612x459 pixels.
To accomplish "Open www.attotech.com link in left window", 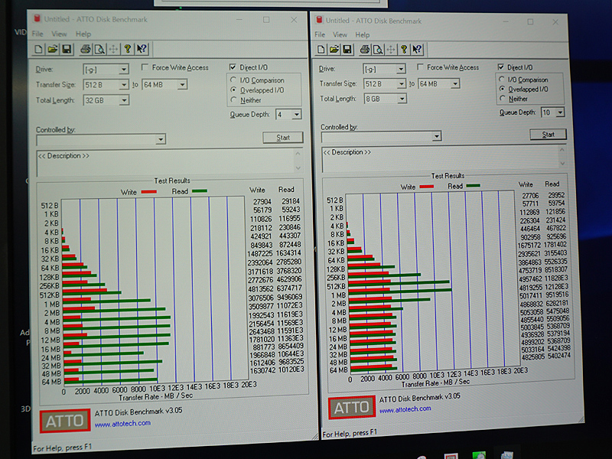I will point(122,424).
